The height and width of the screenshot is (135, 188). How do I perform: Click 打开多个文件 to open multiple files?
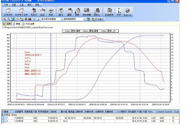21,12
